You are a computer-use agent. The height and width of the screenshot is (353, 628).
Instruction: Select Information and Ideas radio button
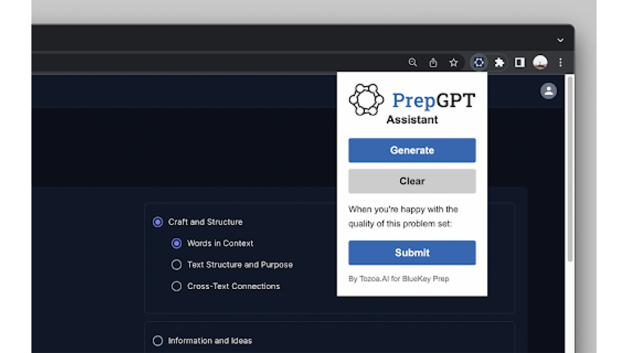tap(158, 340)
